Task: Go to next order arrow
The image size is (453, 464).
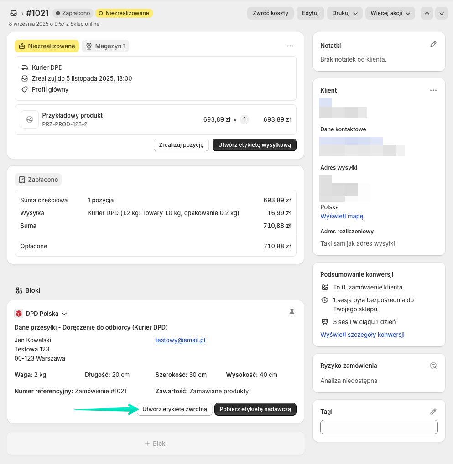Action: (442, 13)
